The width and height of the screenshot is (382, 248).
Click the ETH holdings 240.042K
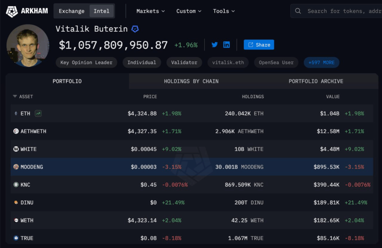pyautogui.click(x=238, y=113)
